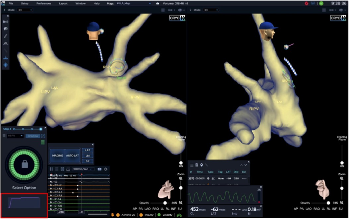
Task: Toggle the Shadow checkbox
Action: [x=43, y=136]
